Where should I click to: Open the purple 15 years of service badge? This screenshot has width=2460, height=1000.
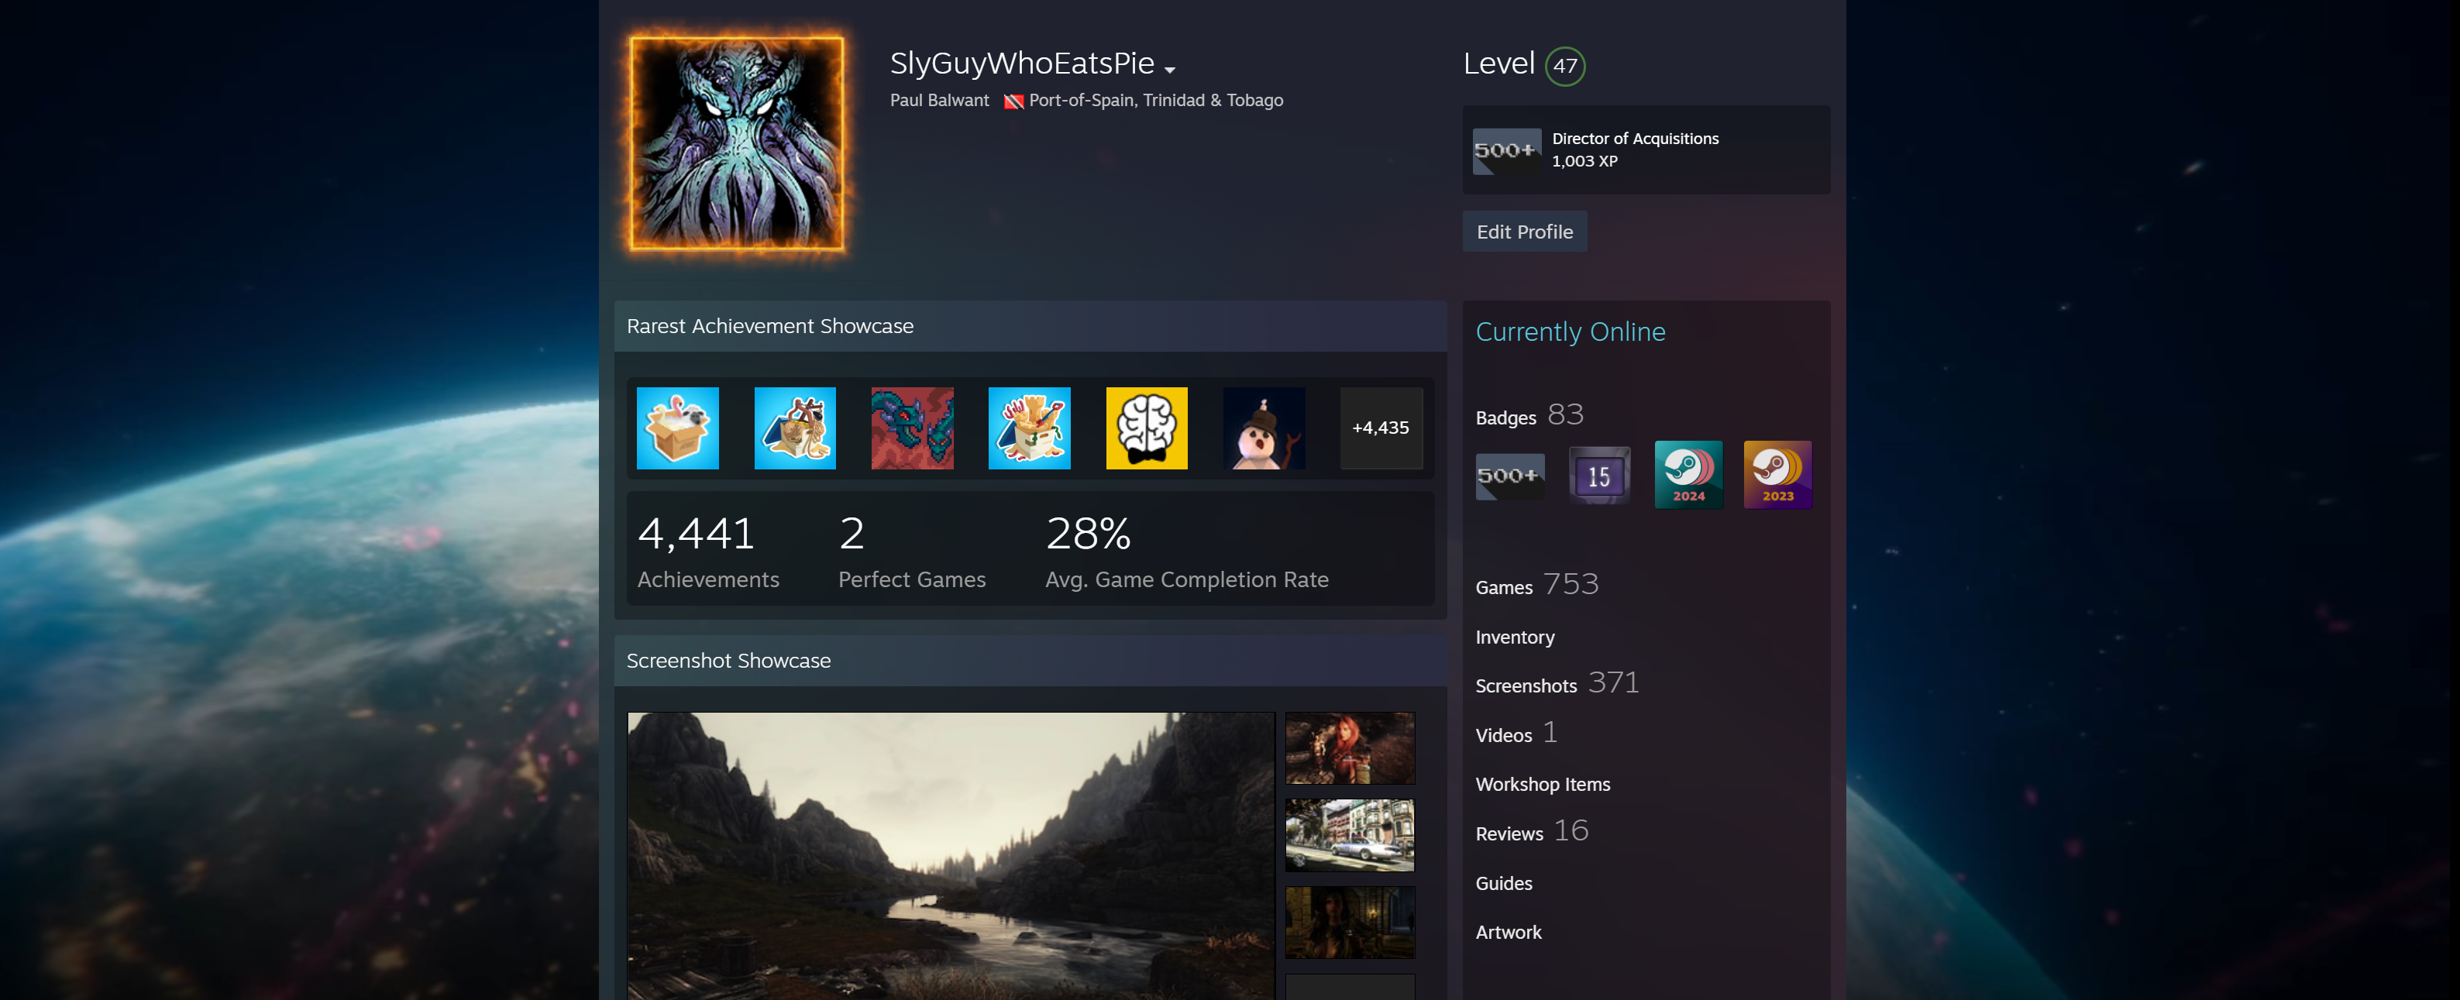click(x=1598, y=475)
